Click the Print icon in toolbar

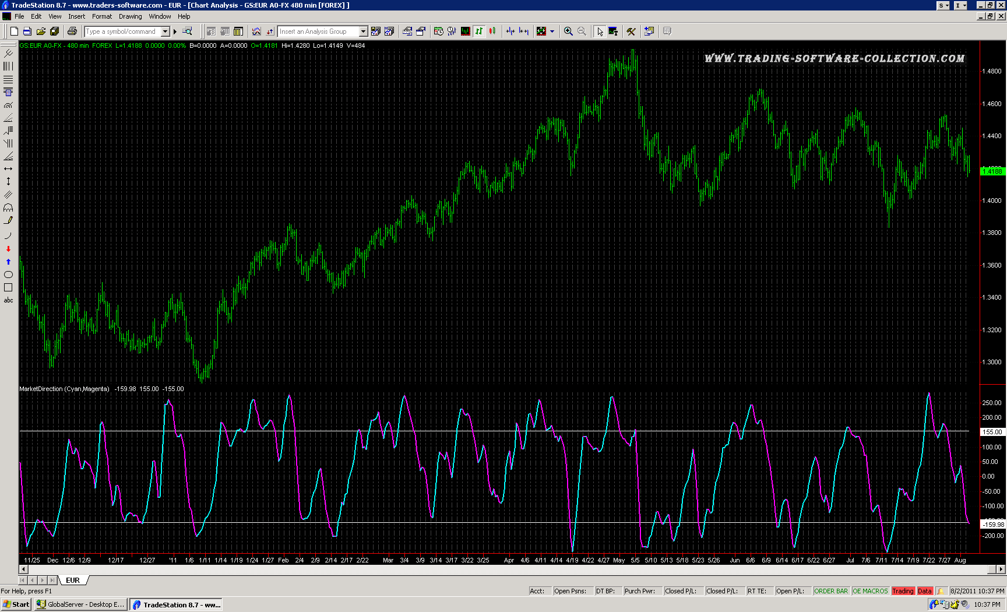(72, 31)
